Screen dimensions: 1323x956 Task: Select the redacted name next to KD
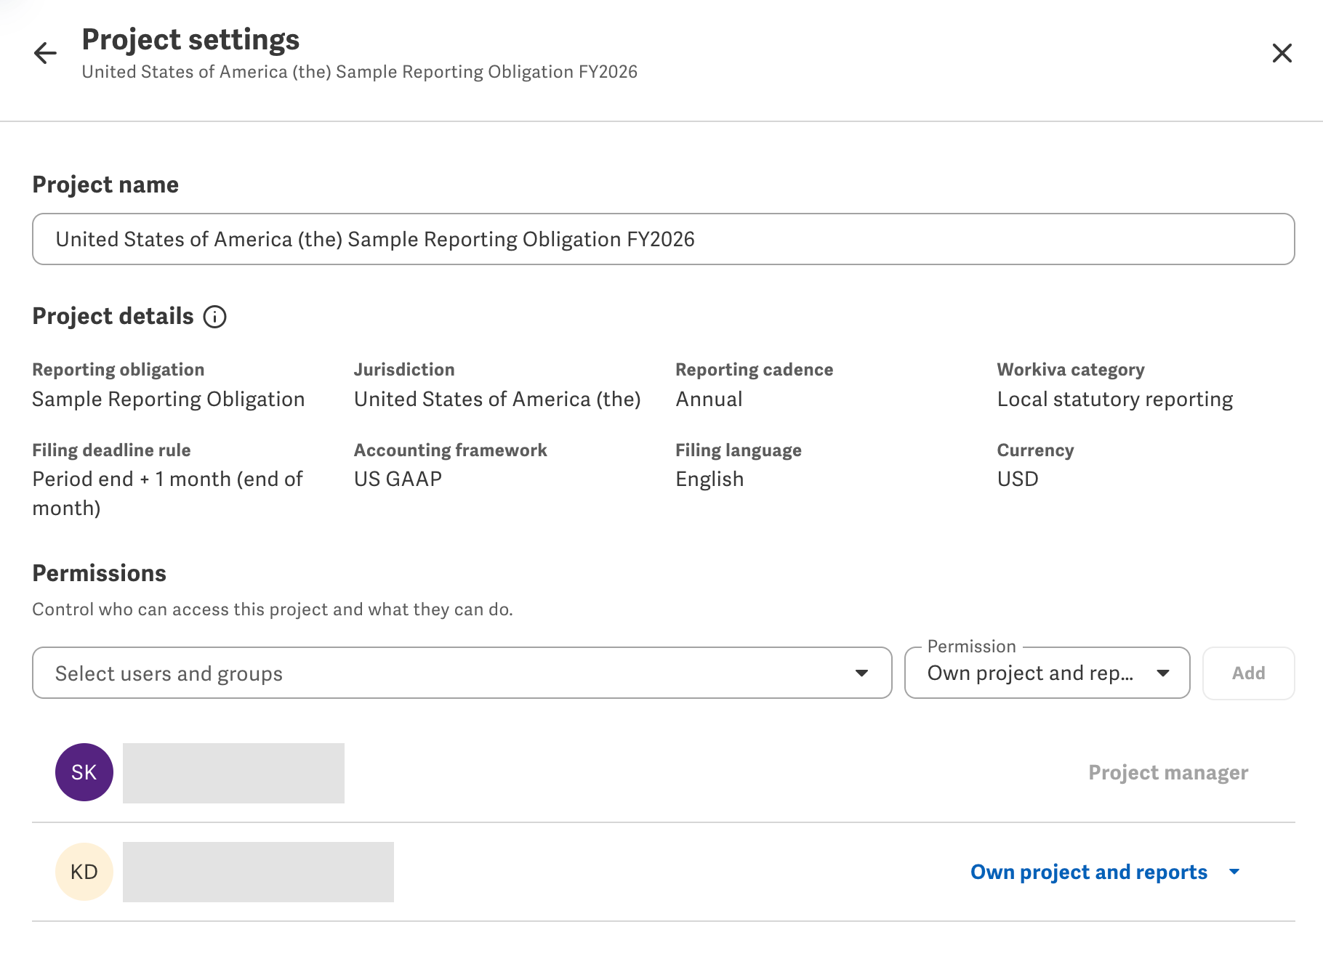point(258,872)
